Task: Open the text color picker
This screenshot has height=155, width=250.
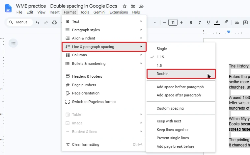Action: 217,22
